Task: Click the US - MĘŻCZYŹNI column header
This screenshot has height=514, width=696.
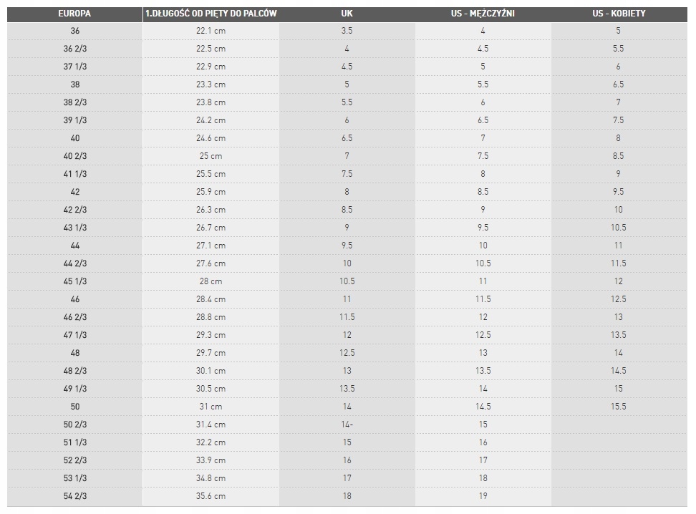Action: pos(483,13)
